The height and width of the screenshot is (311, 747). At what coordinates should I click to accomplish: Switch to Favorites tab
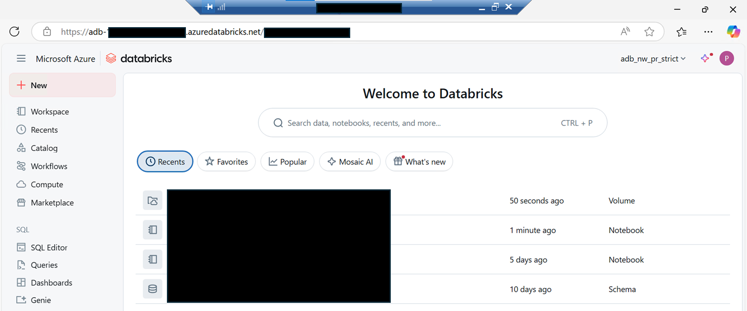[x=226, y=161]
